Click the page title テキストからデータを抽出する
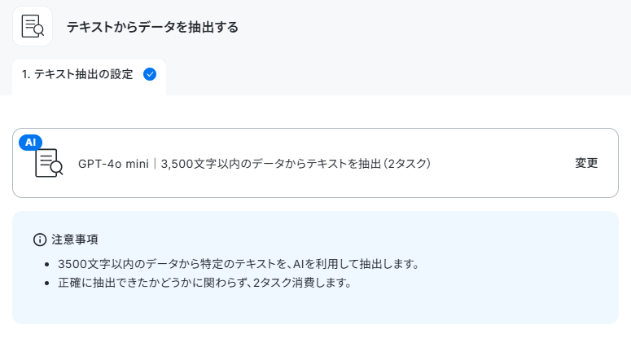The height and width of the screenshot is (343, 631). click(x=152, y=27)
